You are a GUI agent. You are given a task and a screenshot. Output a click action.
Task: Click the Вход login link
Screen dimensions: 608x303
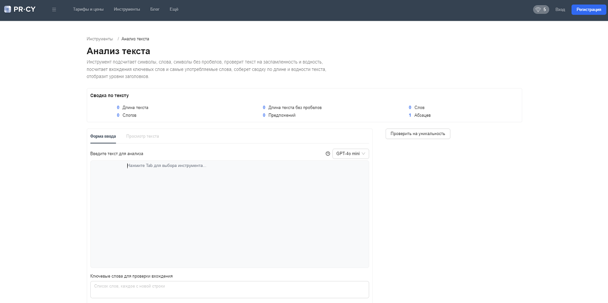560,10
